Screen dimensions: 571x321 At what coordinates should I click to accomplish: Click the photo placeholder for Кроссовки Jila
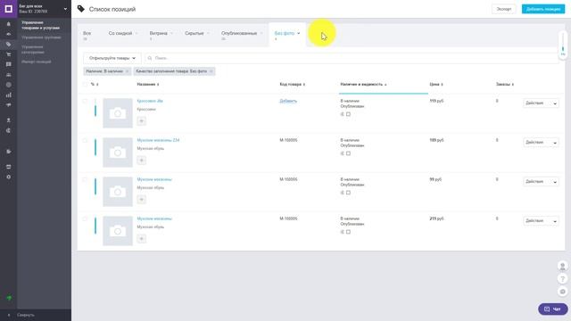[118, 113]
